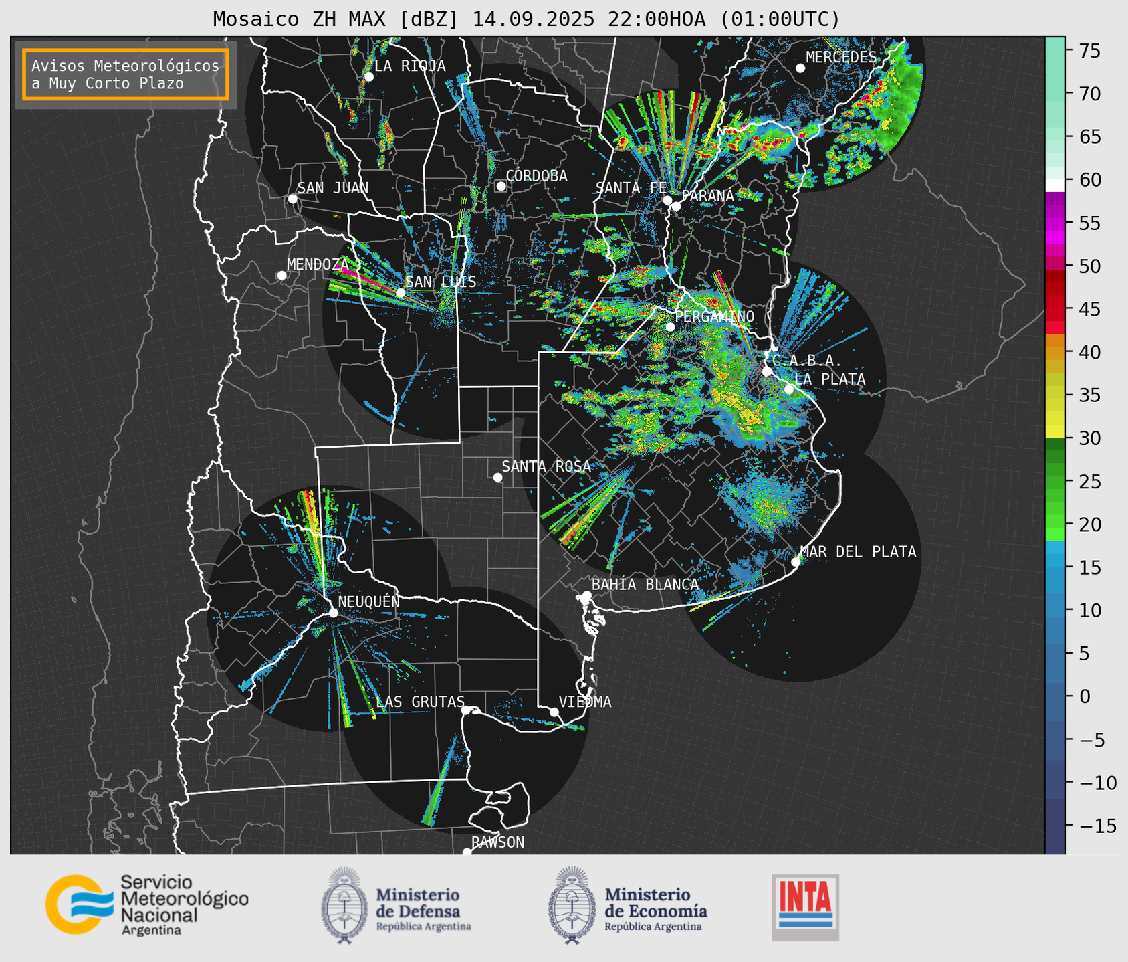The image size is (1128, 962).
Task: Click the BAHÍA BLANCA map label
Action: coord(645,585)
